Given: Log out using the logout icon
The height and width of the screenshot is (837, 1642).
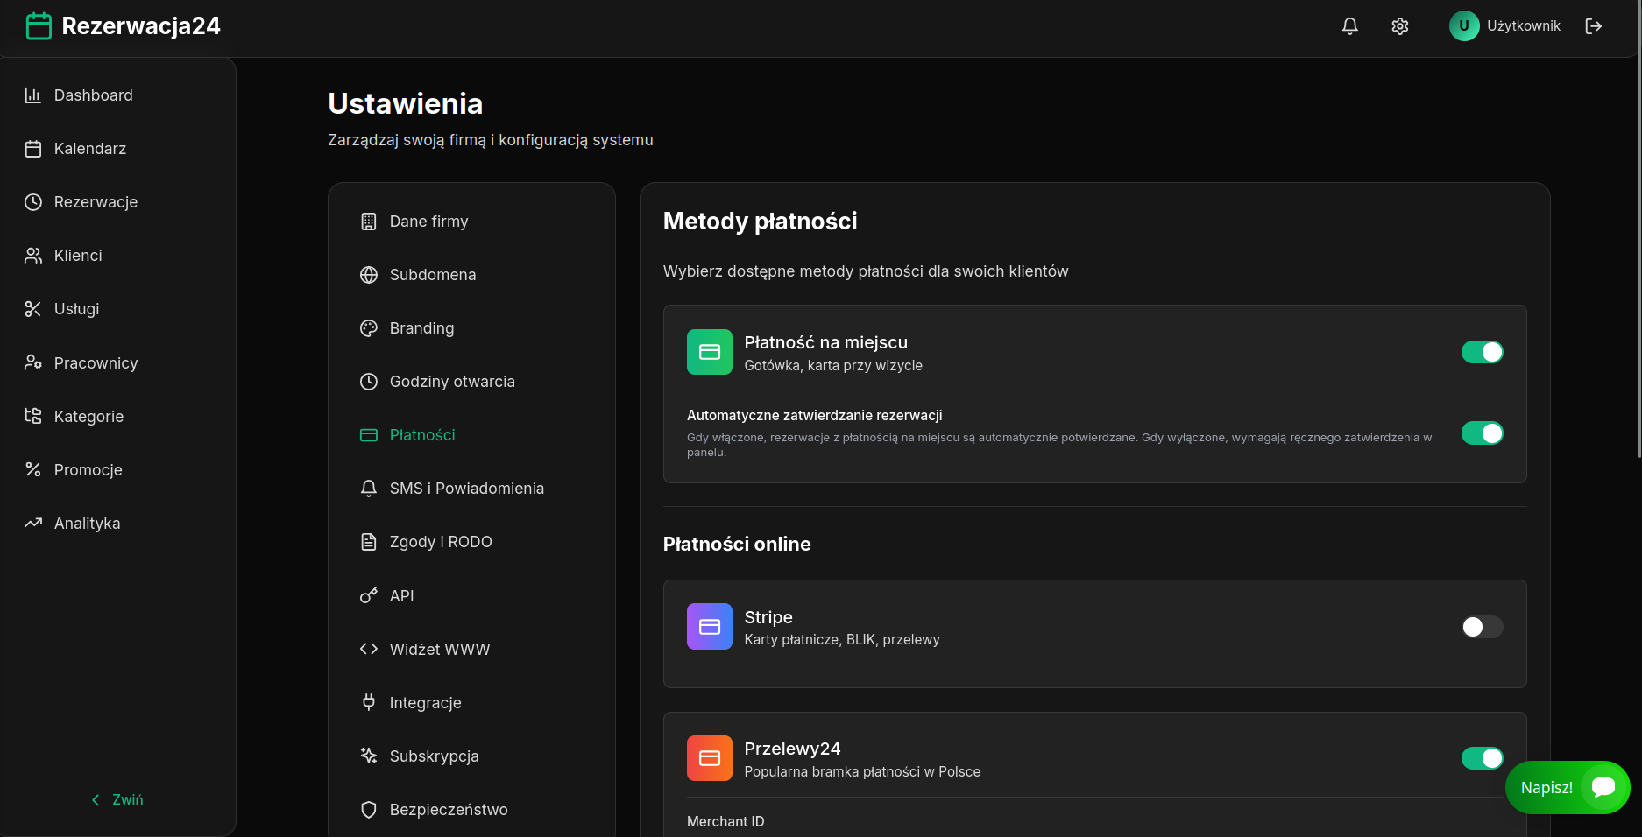Looking at the screenshot, I should [x=1594, y=25].
